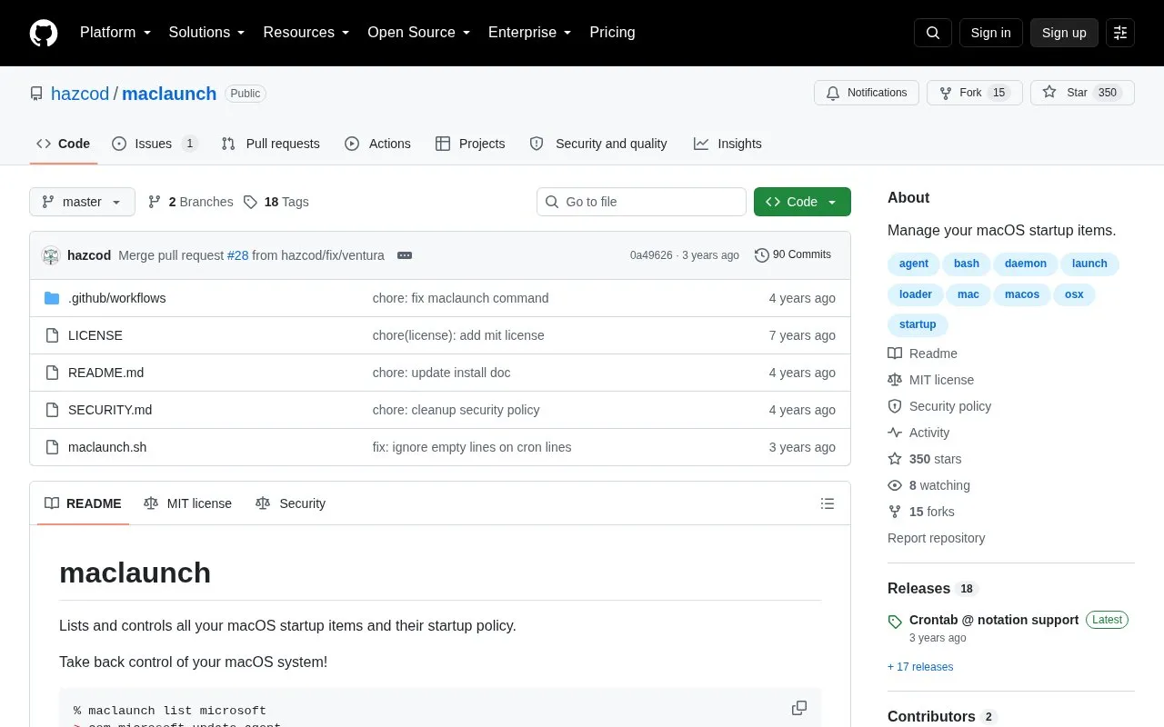Open pull request #28 link

[238, 255]
